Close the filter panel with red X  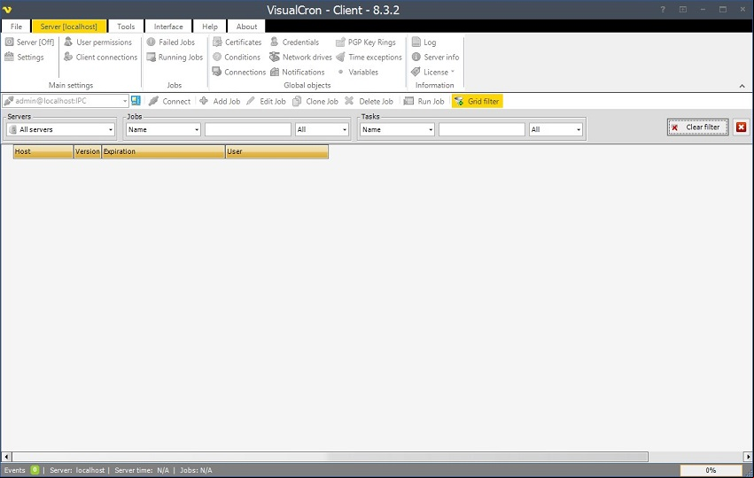click(741, 127)
